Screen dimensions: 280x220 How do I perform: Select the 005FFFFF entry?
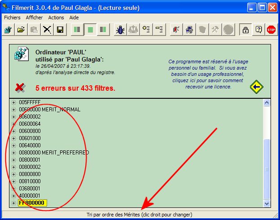coord(30,102)
